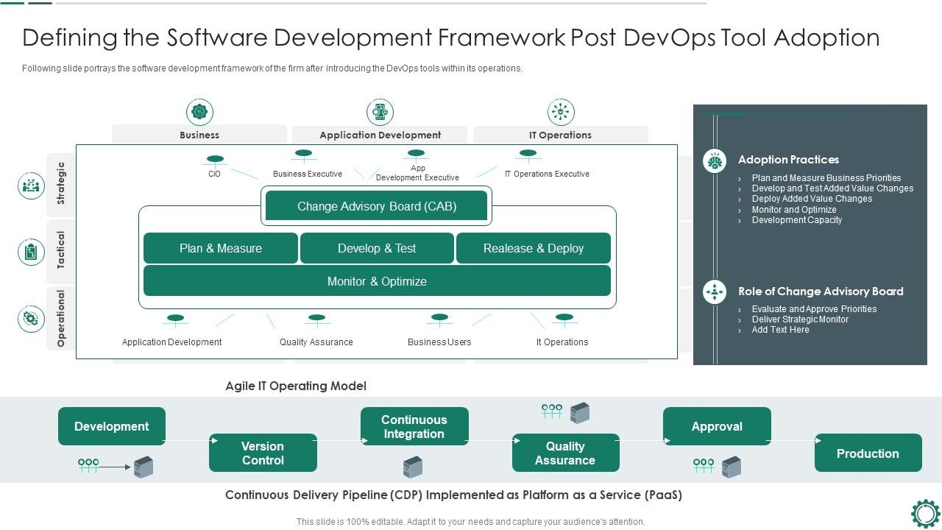Click the Adoption Practices circular icon
The height and width of the screenshot is (530, 942).
click(x=714, y=160)
